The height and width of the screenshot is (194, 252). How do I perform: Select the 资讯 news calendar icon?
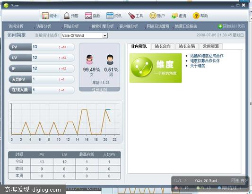[x=110, y=16]
